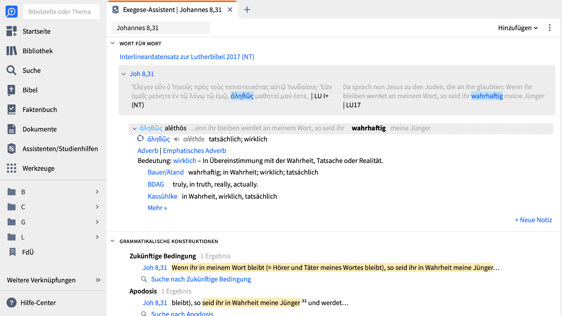Open the Dokumente page icon
The width and height of the screenshot is (562, 316).
point(11,129)
